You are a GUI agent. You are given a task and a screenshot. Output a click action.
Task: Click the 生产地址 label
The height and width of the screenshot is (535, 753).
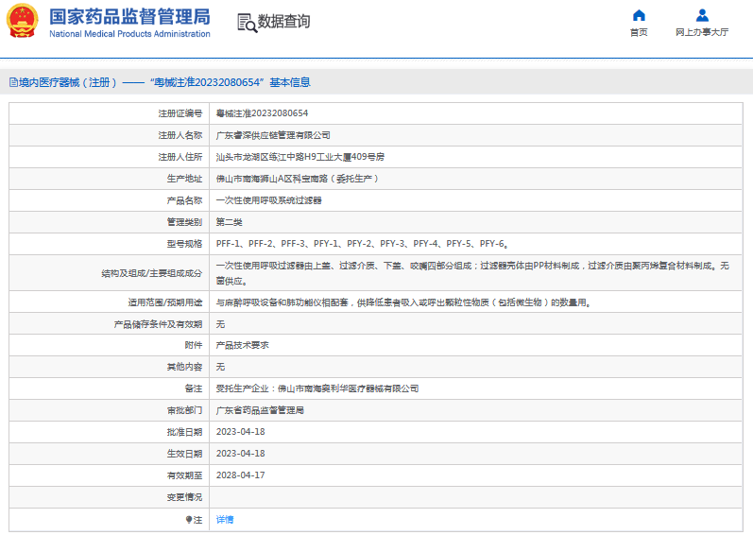[185, 179]
